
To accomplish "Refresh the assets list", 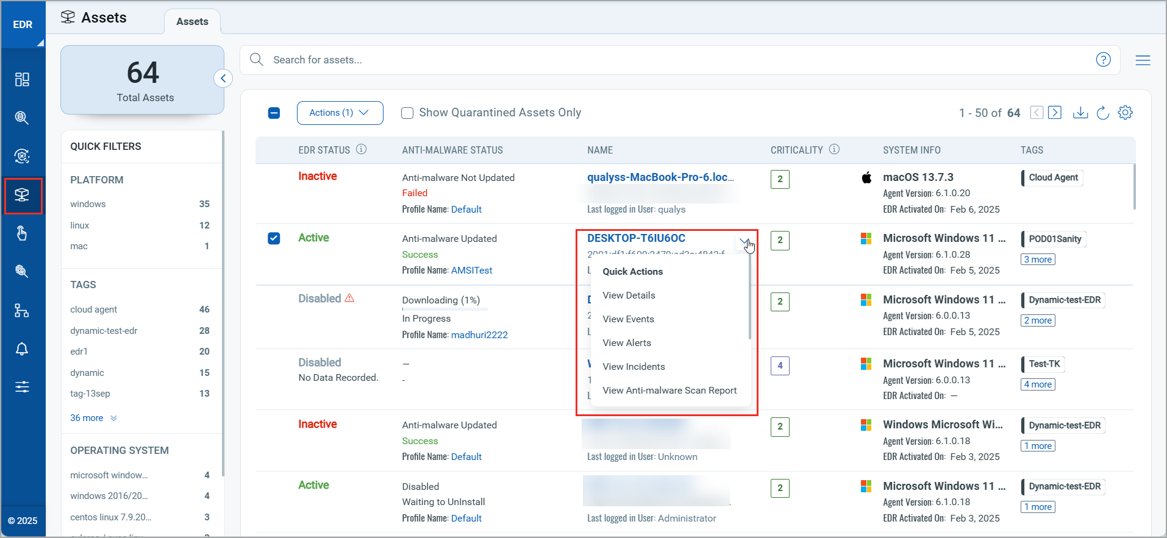I will [x=1102, y=113].
